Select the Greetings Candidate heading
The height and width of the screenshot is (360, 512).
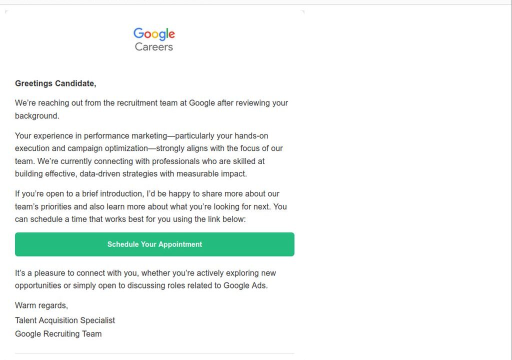[55, 83]
